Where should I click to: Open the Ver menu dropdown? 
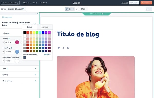35,3
